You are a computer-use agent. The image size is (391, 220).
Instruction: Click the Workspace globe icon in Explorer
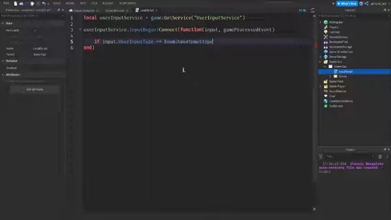pyautogui.click(x=326, y=22)
